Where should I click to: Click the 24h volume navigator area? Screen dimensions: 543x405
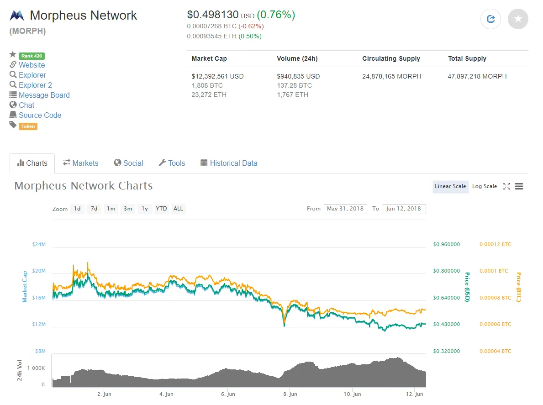click(x=239, y=371)
